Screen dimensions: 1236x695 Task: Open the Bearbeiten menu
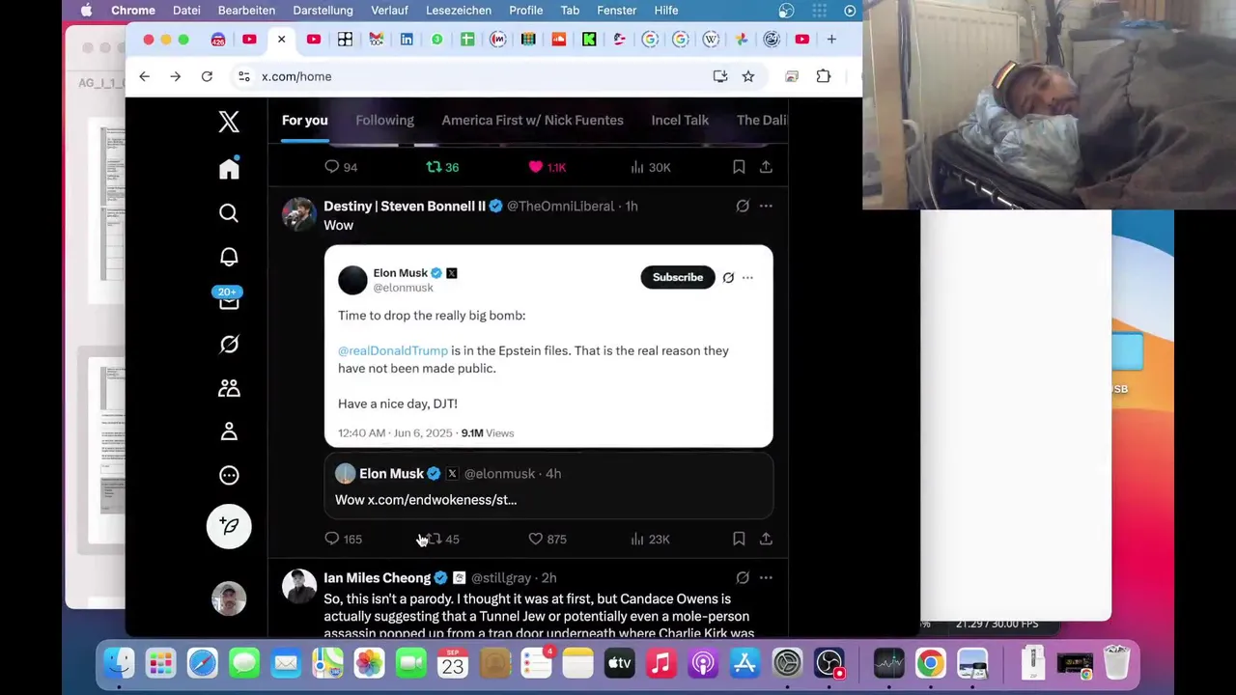pos(246,10)
